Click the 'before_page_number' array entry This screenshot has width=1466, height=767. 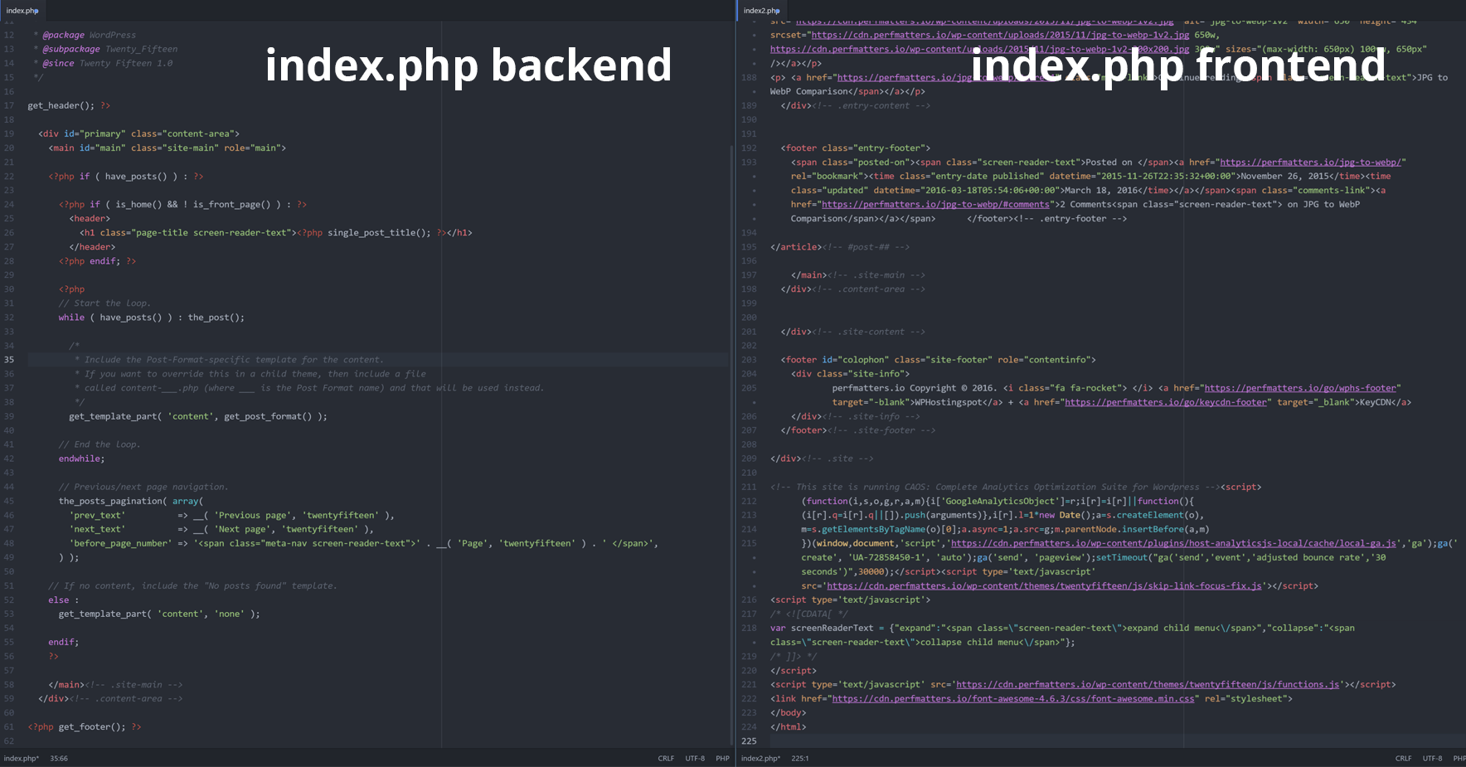(x=364, y=544)
